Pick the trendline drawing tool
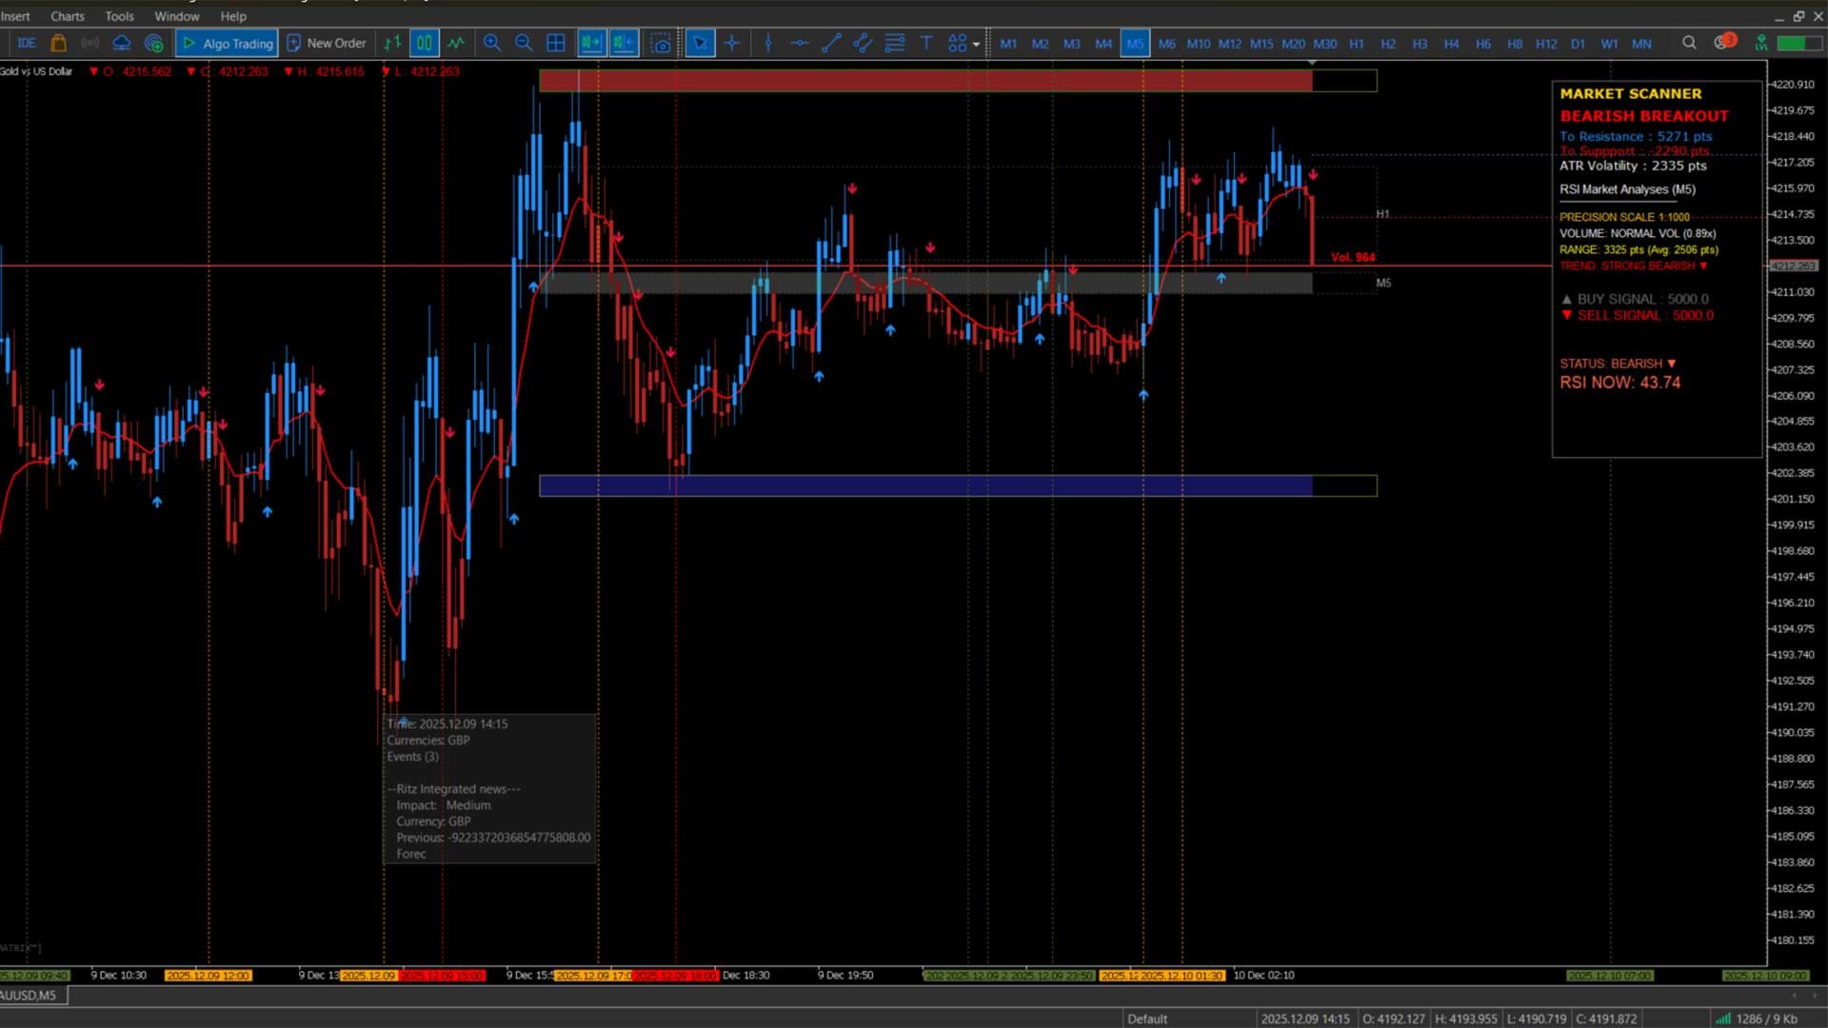 coord(831,43)
